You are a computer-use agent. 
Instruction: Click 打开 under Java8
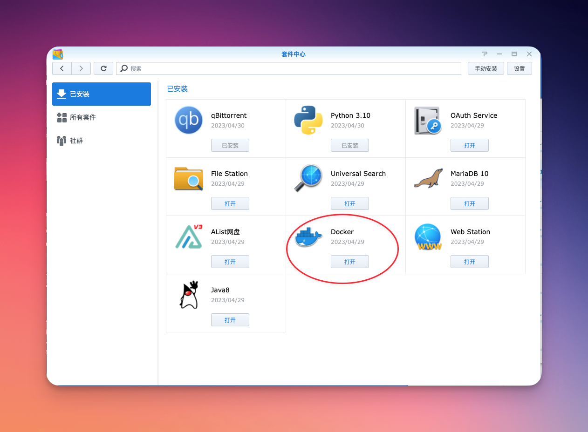pyautogui.click(x=230, y=320)
